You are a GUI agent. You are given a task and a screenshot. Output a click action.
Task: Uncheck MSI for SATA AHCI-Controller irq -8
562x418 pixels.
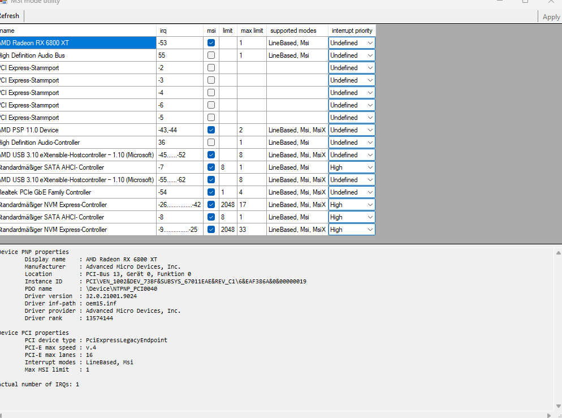pyautogui.click(x=211, y=217)
